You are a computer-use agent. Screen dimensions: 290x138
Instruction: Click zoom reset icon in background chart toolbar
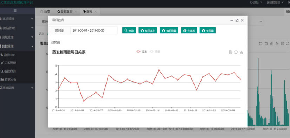tap(266, 43)
